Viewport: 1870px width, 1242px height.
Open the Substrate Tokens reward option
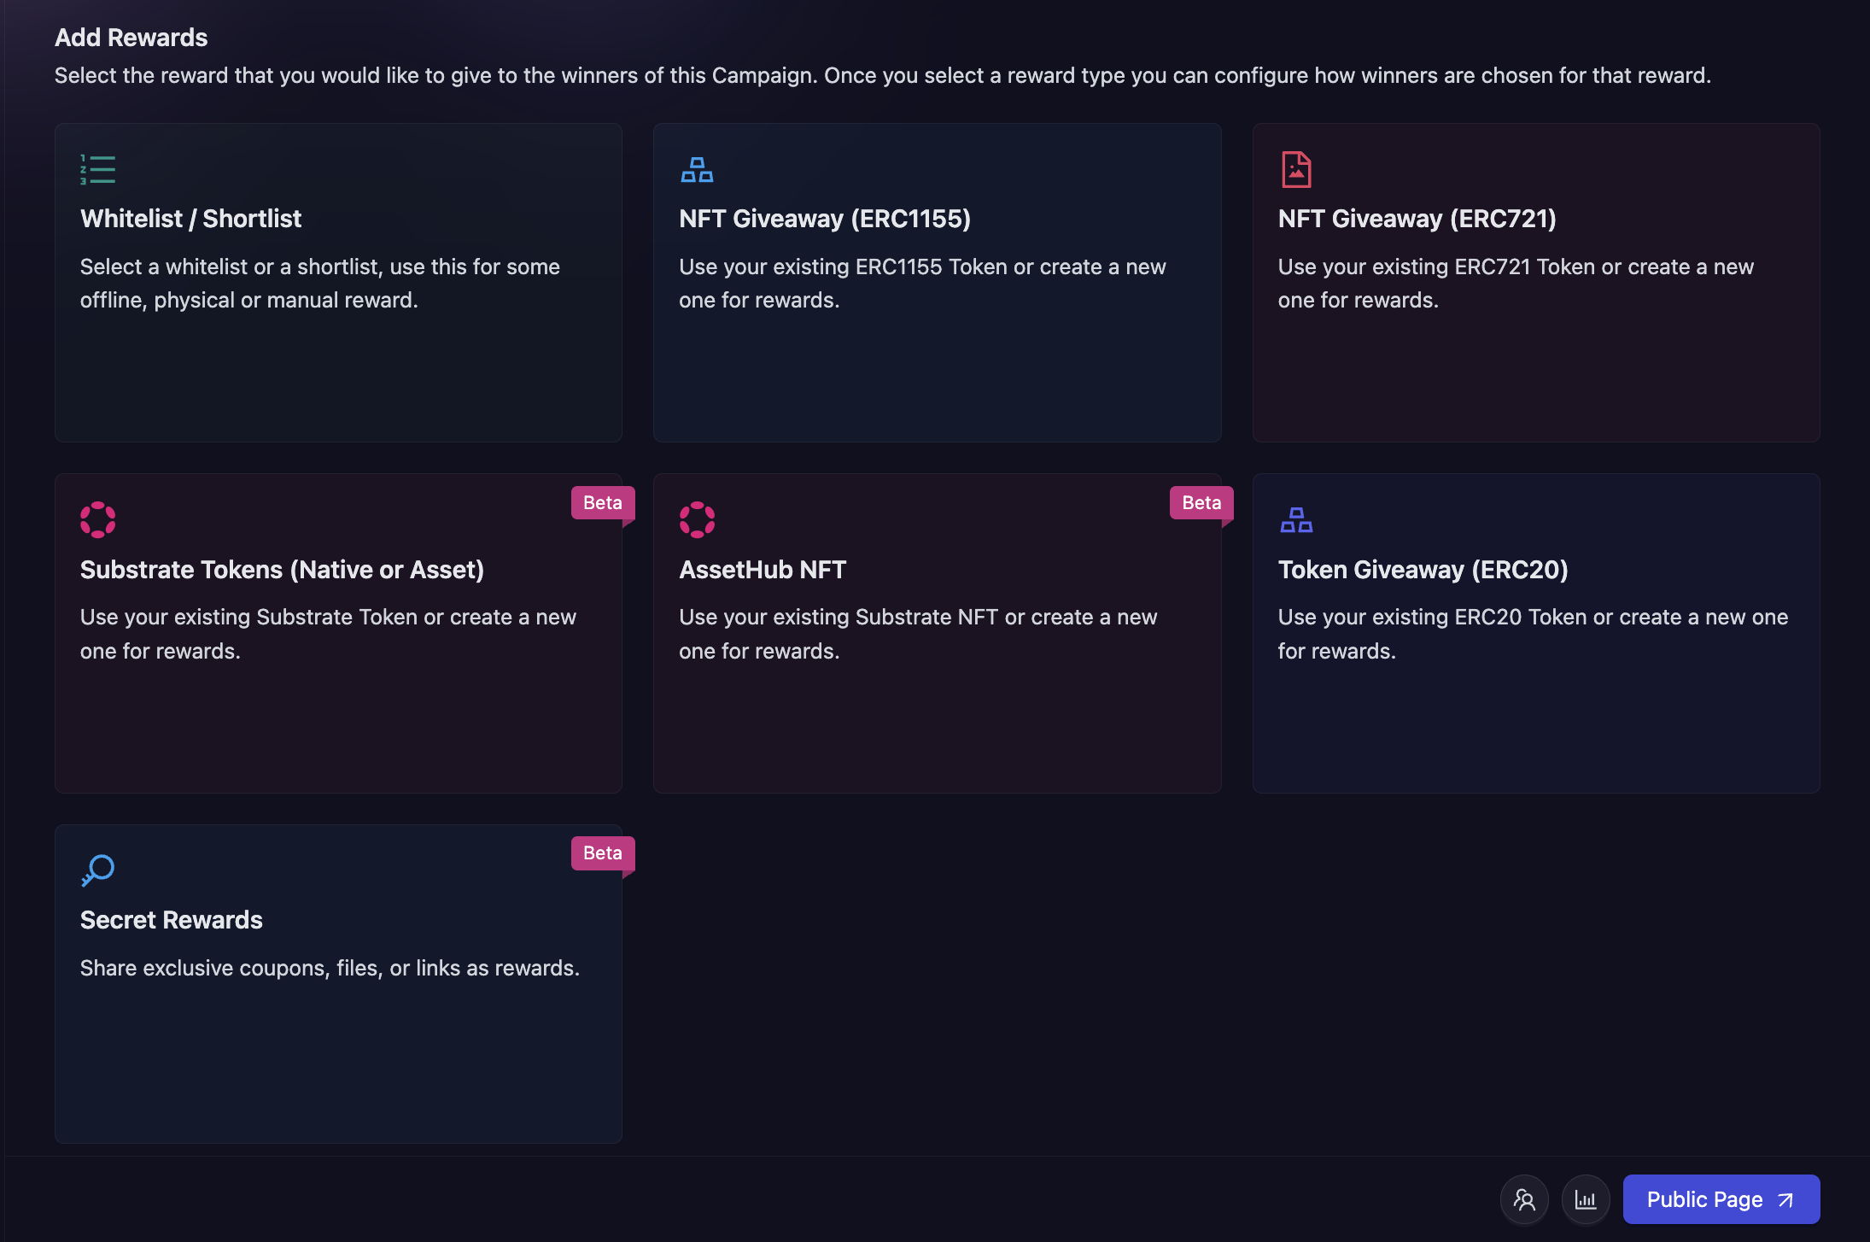pos(338,633)
